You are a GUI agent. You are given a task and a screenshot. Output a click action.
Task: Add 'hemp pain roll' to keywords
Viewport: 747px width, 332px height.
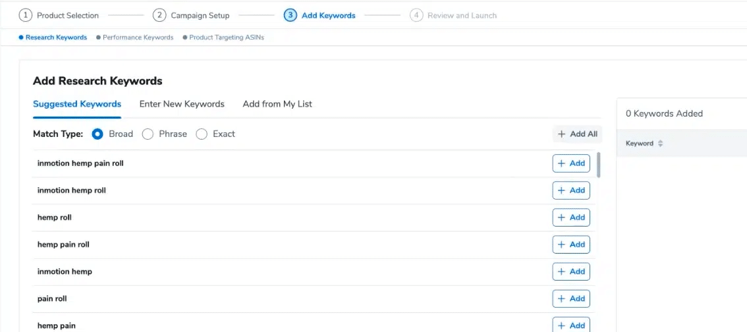[x=570, y=244]
